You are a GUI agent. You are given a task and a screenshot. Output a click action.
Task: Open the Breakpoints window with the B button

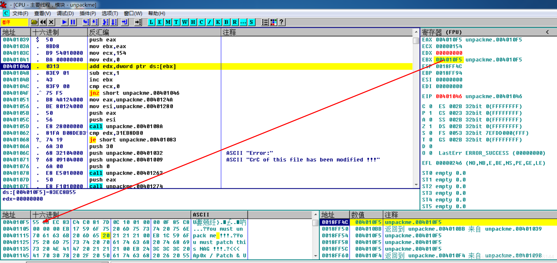click(227, 22)
